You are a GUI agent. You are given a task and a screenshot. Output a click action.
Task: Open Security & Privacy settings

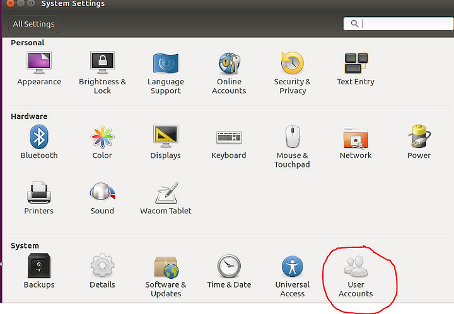(293, 73)
